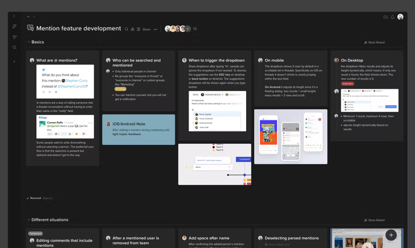The width and height of the screenshot is (415, 248).
Task: Click the sidebar plus icon
Action: tap(14, 62)
